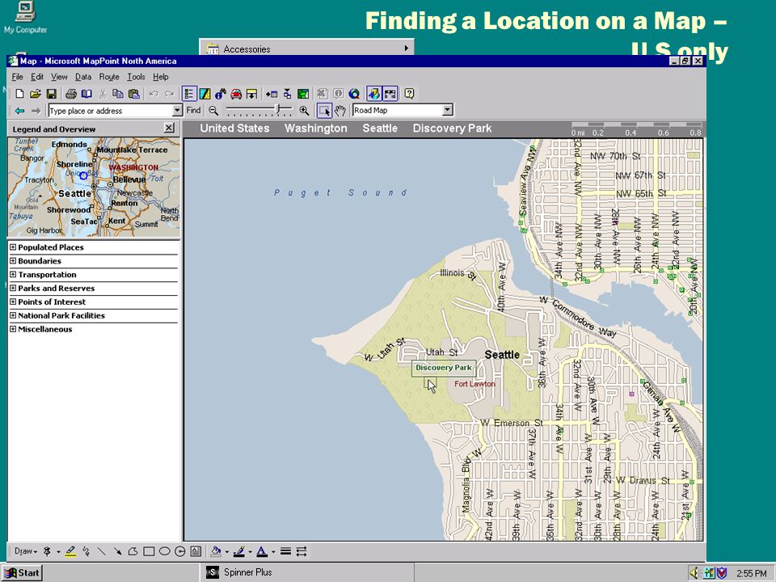This screenshot has width=776, height=582.
Task: Click the Find button
Action: pyautogui.click(x=193, y=111)
